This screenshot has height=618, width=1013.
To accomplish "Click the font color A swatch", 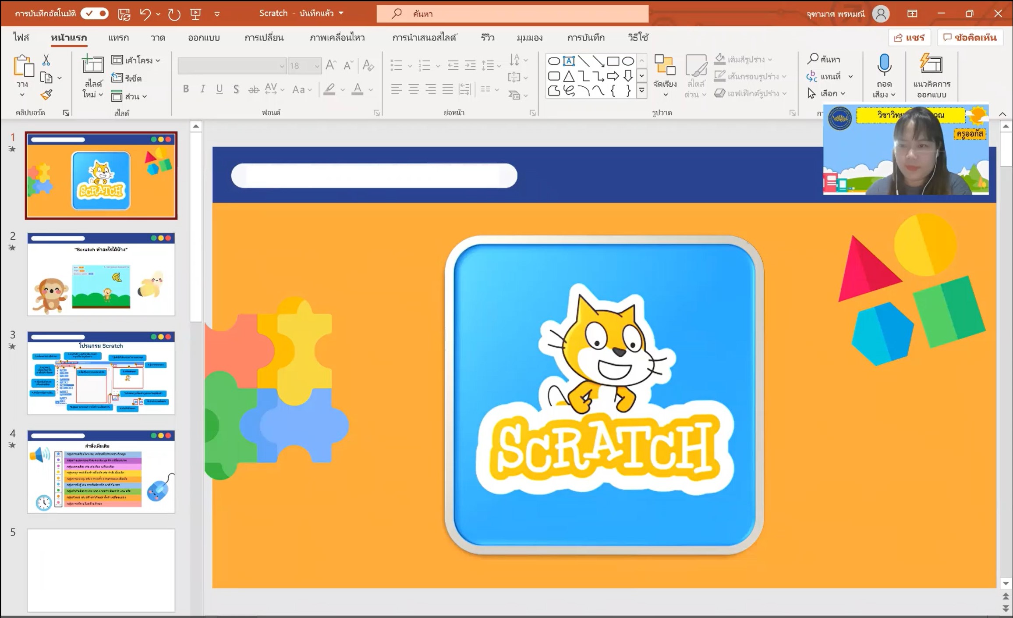I will (x=358, y=89).
